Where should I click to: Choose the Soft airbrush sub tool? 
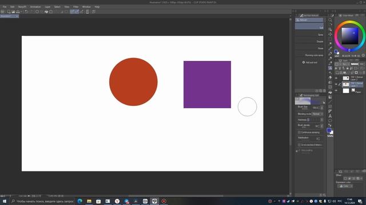(309, 26)
